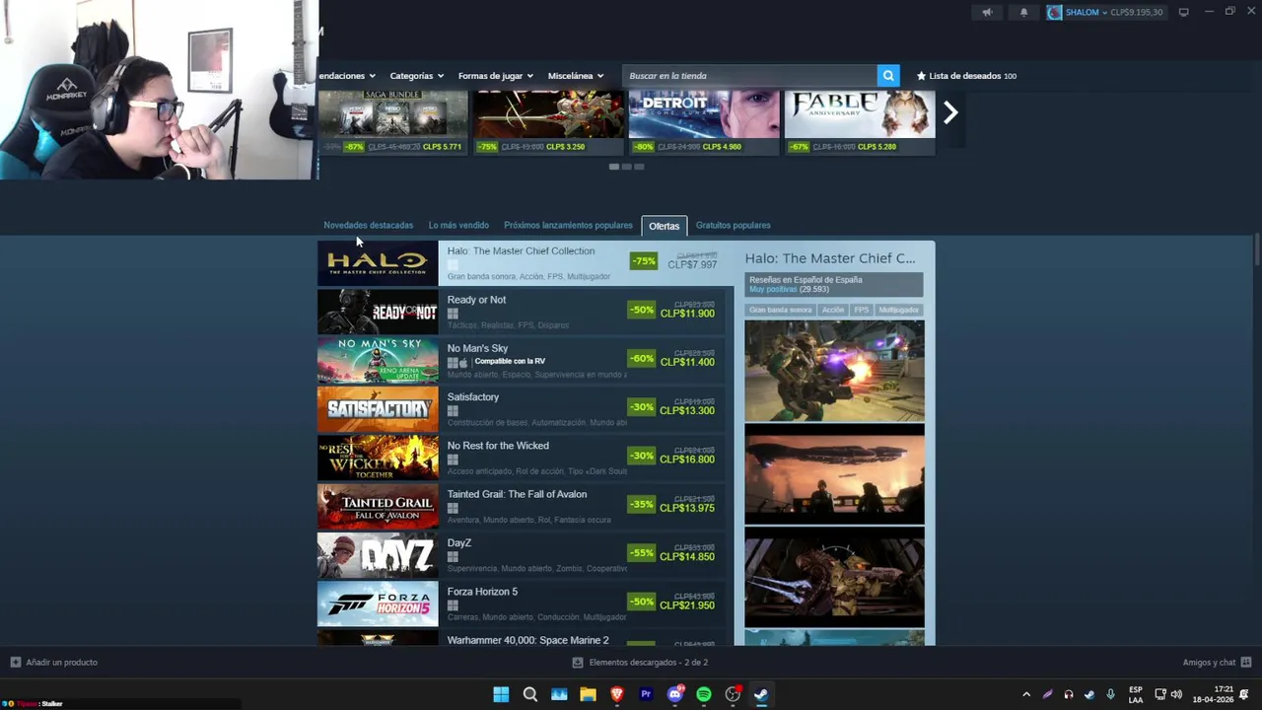Viewport: 1262px width, 710px height.
Task: Click the 'Muy positivas' review summary
Action: click(773, 289)
